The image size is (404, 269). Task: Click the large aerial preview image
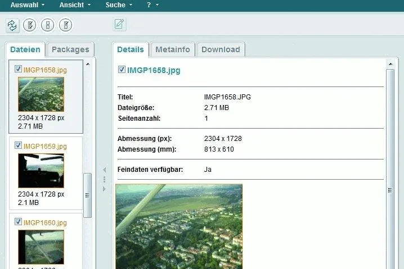pos(179,226)
